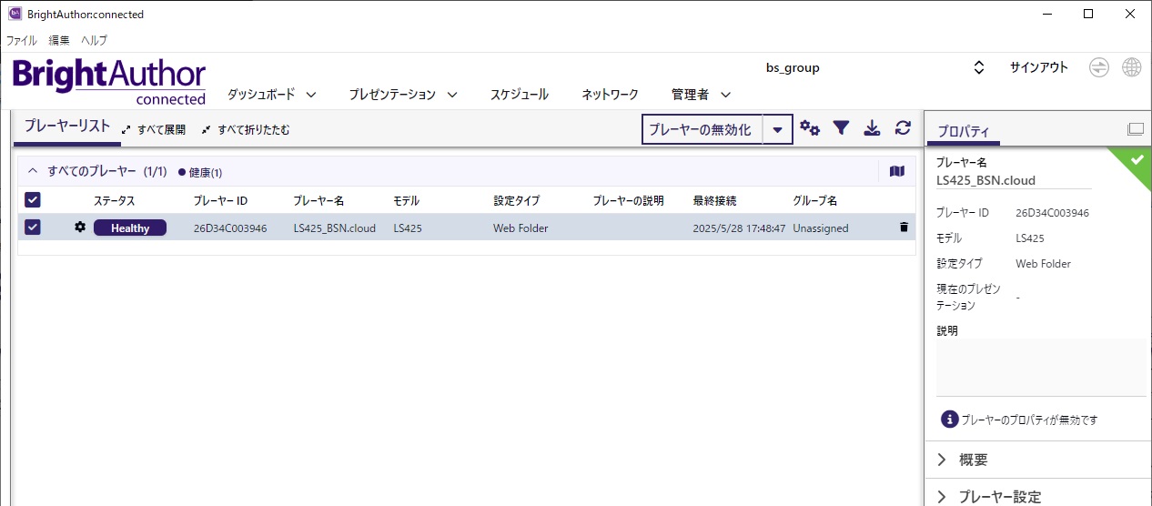
Task: Open the ダッシュボード dropdown menu
Action: (x=271, y=95)
